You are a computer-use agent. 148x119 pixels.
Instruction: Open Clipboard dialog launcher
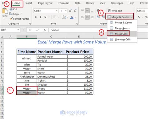(30, 24)
